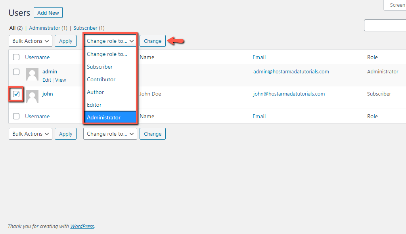Toggle the select-all checkbox in the table footer
The height and width of the screenshot is (234, 406).
coord(16,116)
